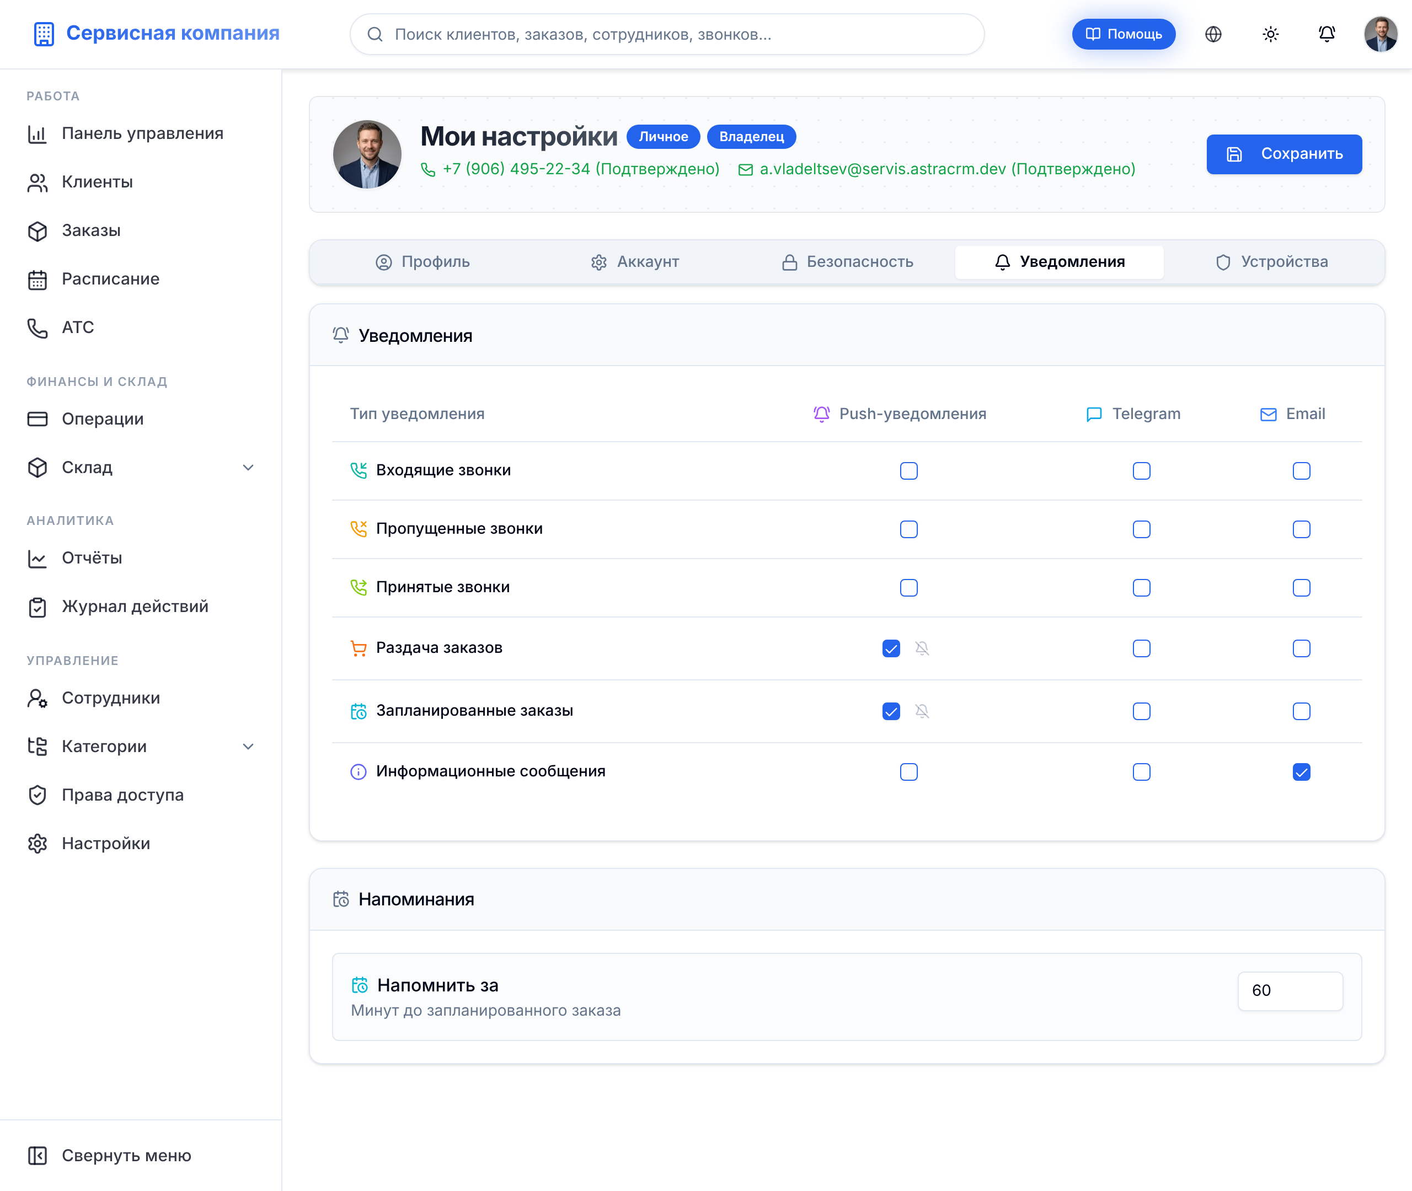Screen dimensions: 1412x1191
Task: Uncheck Email for Информационные сообщения
Action: coord(1301,772)
